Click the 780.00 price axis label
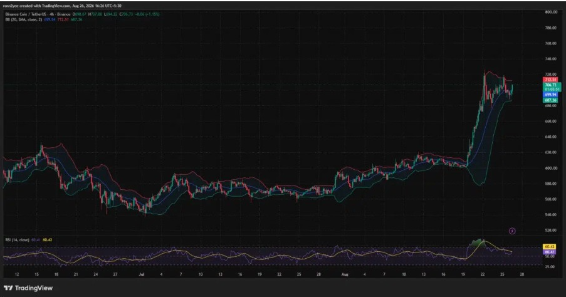Image resolution: width=566 pixels, height=297 pixels. point(551,28)
